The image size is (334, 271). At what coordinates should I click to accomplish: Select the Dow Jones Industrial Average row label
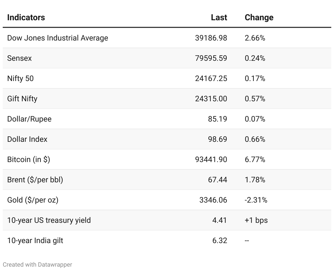tap(57, 38)
